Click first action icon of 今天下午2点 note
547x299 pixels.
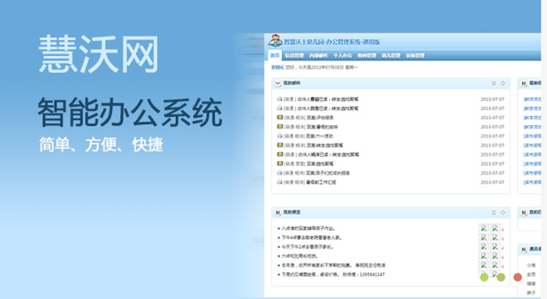click(483, 246)
